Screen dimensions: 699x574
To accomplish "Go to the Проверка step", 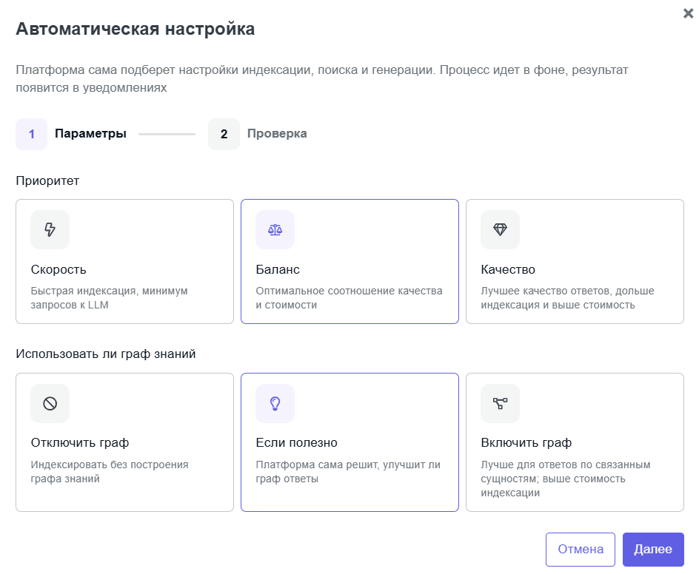I will click(x=277, y=134).
